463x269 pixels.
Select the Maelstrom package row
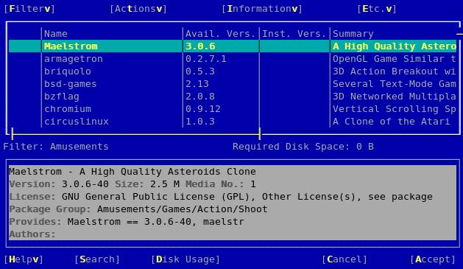[233, 46]
